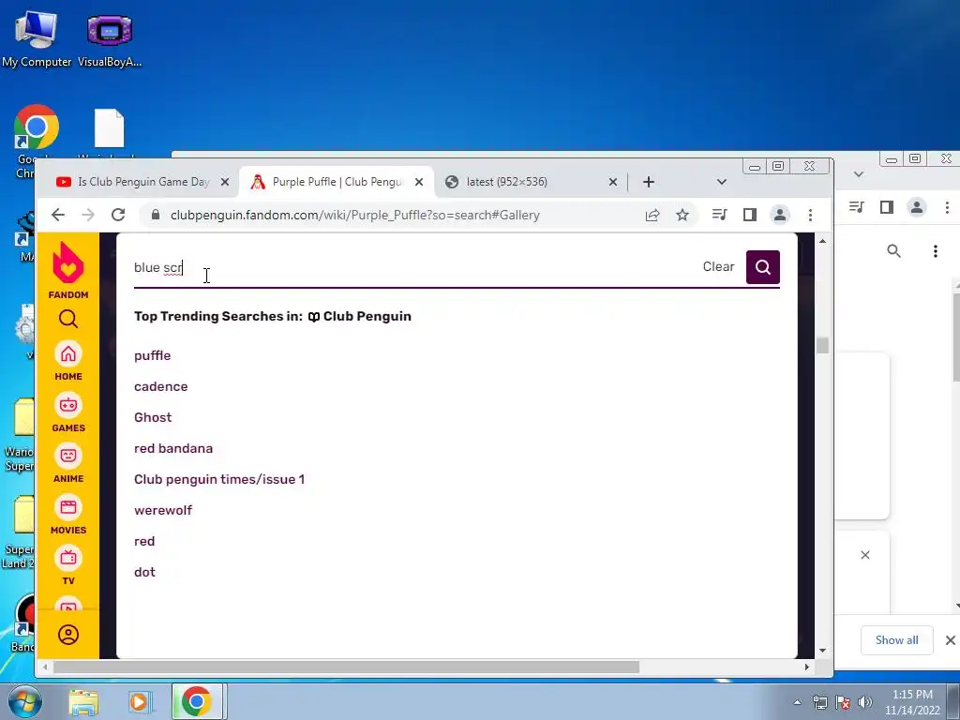This screenshot has width=960, height=720.
Task: Select trending search 'red'
Action: 144,541
